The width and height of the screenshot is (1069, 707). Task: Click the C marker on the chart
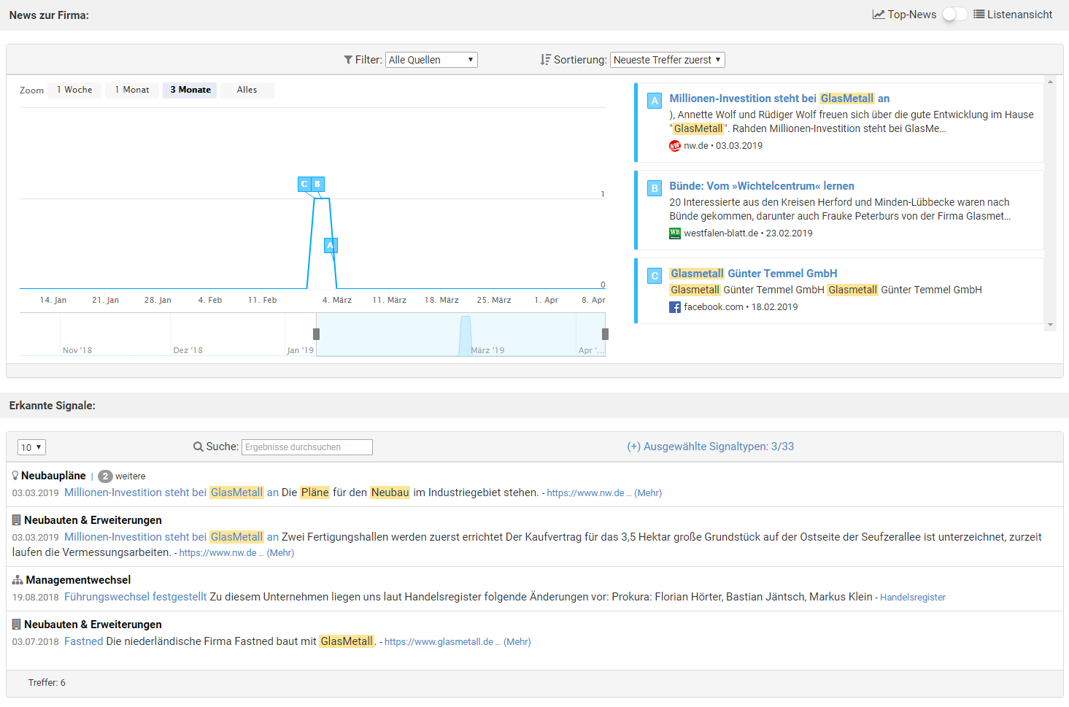304,184
